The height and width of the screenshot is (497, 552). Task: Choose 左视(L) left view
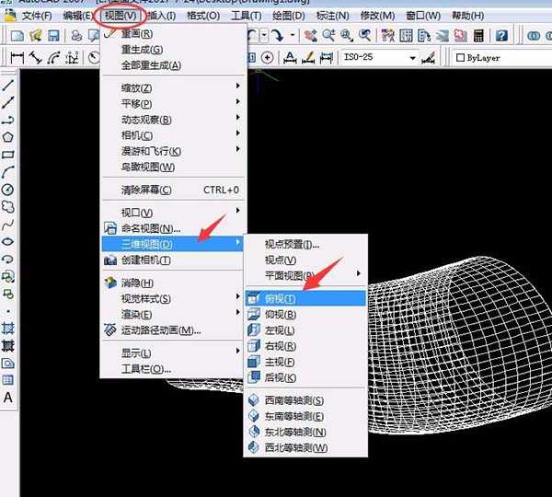[x=305, y=330]
